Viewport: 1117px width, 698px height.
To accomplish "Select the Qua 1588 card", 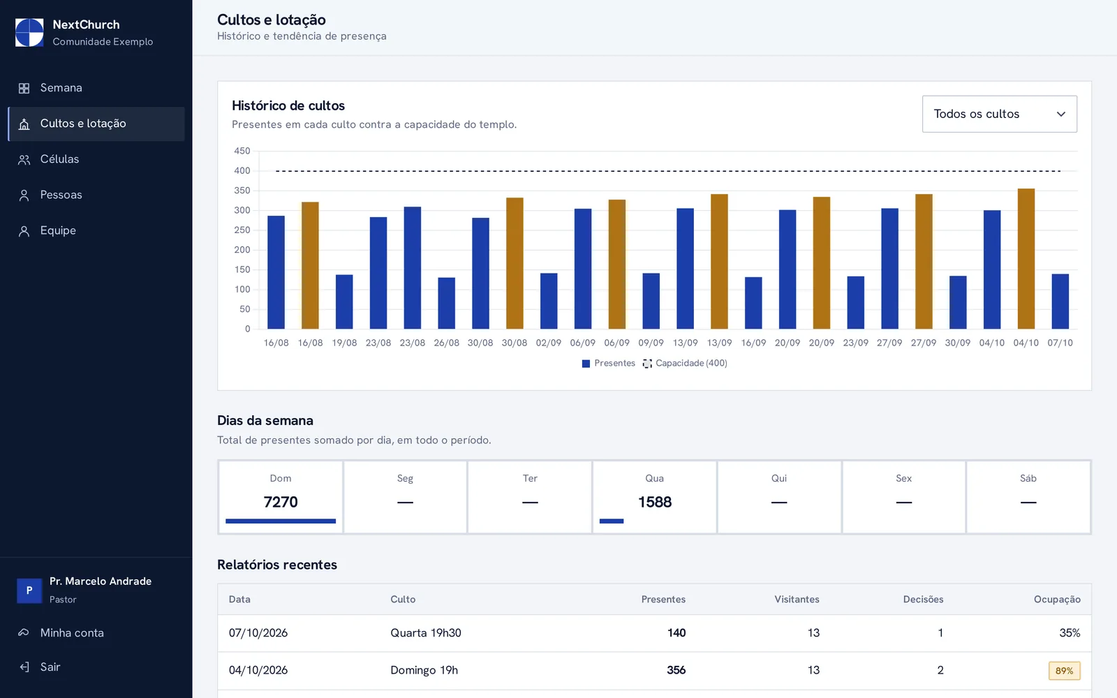I will (654, 497).
